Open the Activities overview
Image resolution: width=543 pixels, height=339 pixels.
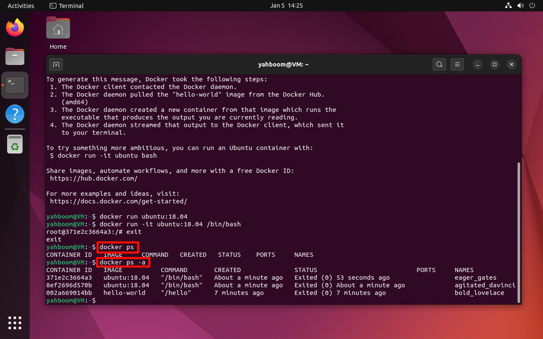21,6
